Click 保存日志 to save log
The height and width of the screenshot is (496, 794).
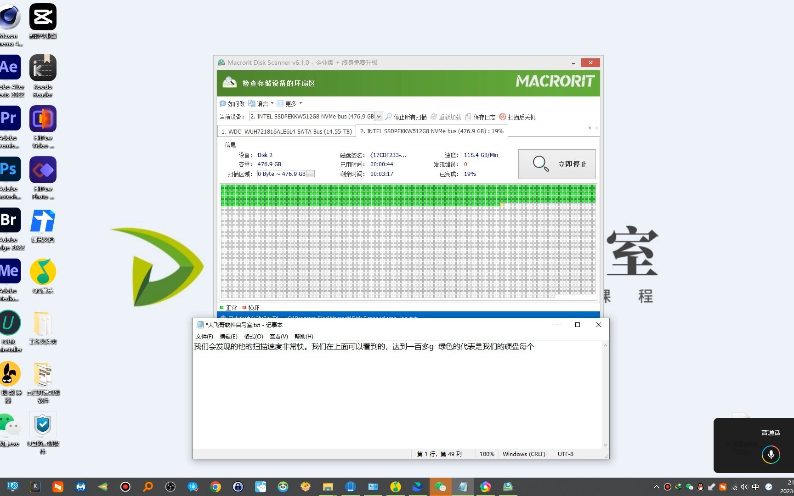(x=480, y=117)
